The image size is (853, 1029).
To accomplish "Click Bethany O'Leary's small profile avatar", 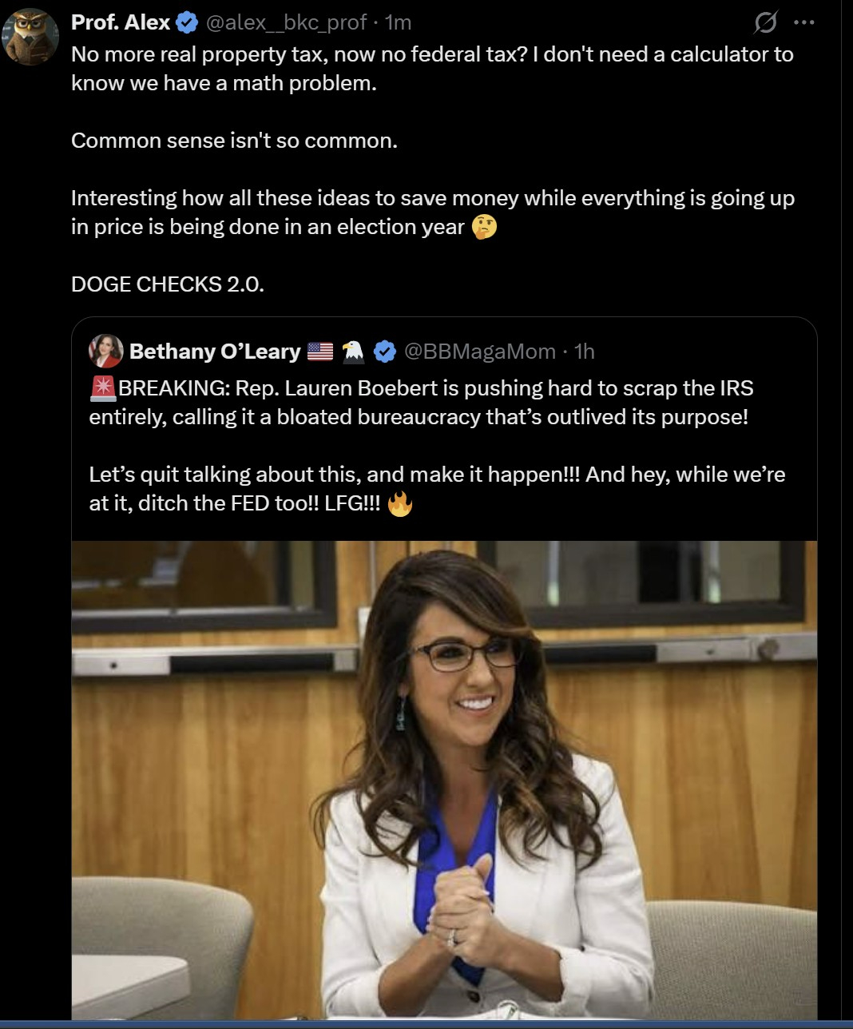I will [106, 352].
